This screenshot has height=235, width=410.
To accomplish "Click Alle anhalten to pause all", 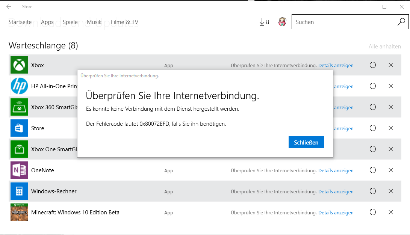I will click(385, 47).
